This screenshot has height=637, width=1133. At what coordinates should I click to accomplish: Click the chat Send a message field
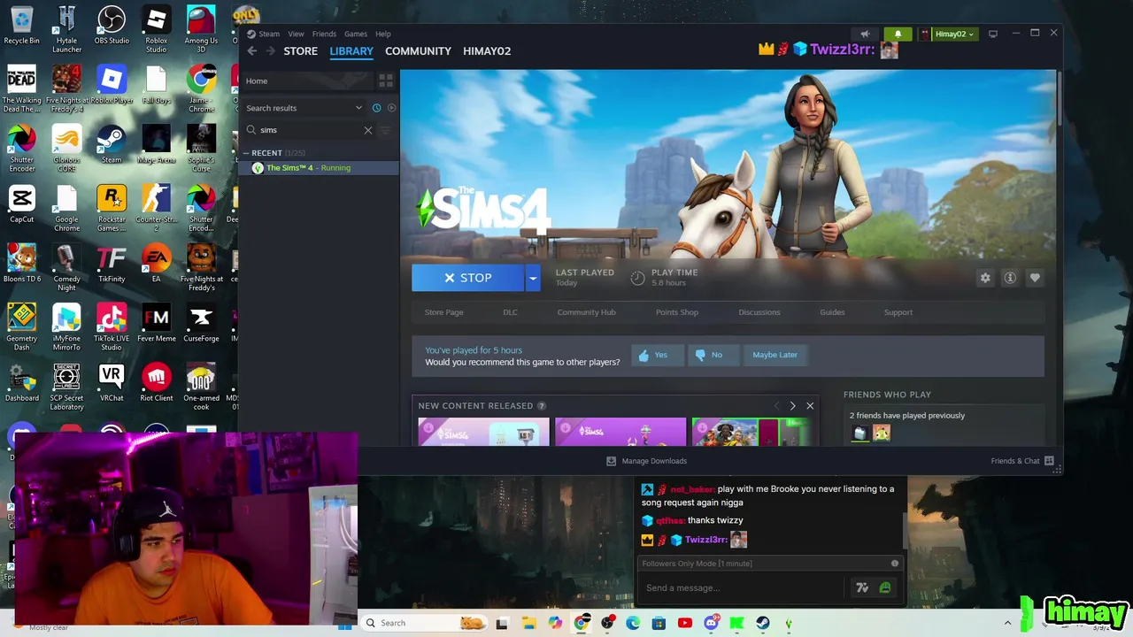(742, 587)
